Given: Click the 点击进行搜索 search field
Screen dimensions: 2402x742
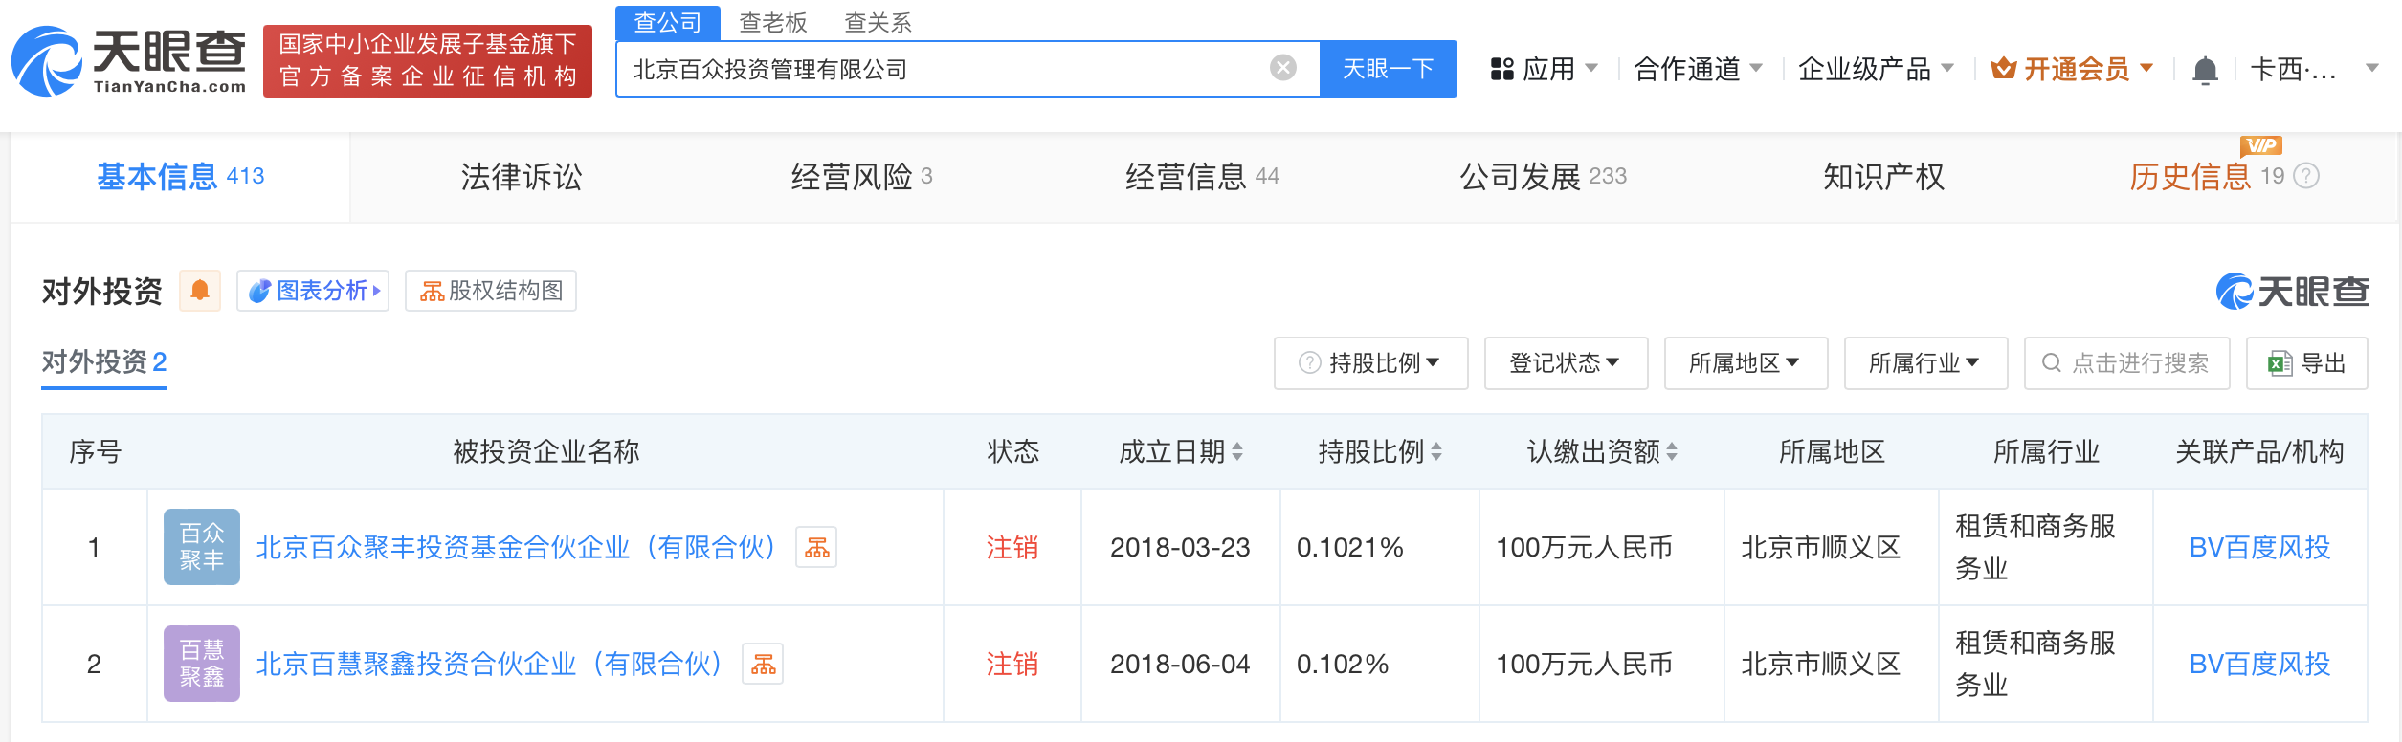Looking at the screenshot, I should [x=2126, y=363].
